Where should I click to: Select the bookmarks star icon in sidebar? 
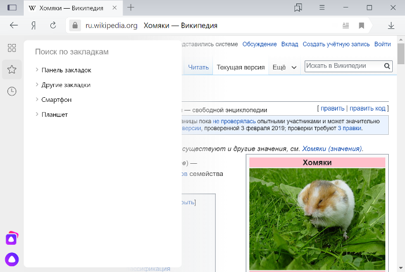click(x=12, y=69)
